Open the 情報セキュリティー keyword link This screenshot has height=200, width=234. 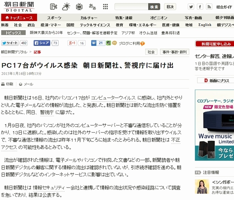coord(49,188)
